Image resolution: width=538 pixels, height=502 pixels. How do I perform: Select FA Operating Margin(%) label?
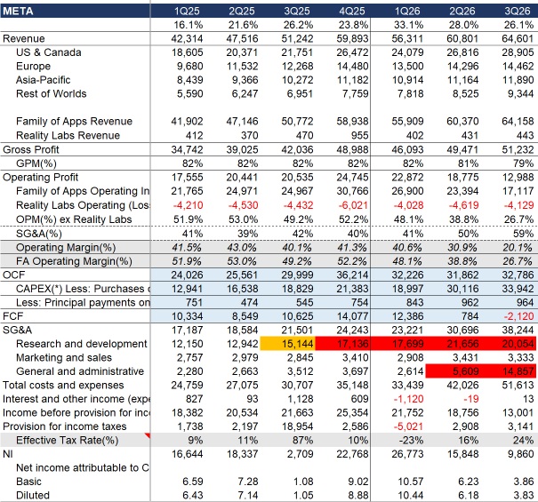[74, 261]
